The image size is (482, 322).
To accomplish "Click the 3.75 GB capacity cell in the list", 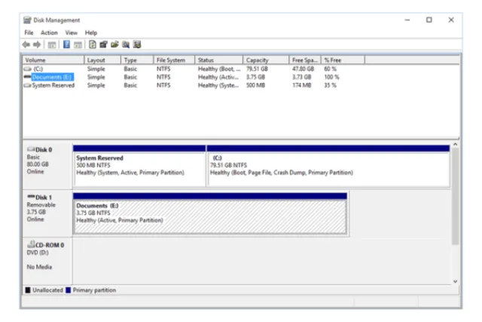I will pyautogui.click(x=255, y=77).
